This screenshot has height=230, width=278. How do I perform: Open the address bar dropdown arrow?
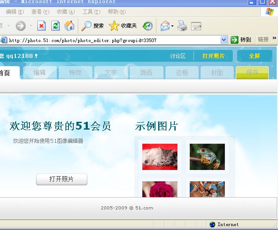click(x=224, y=40)
